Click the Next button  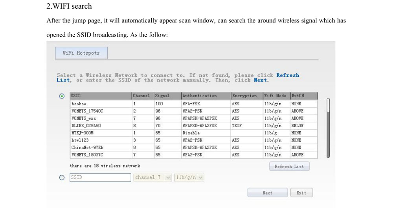(x=267, y=193)
